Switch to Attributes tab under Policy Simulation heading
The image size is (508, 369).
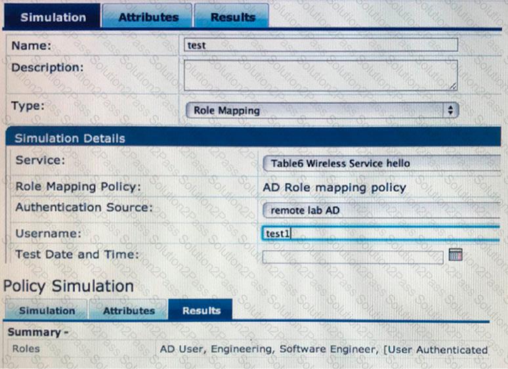coord(129,311)
